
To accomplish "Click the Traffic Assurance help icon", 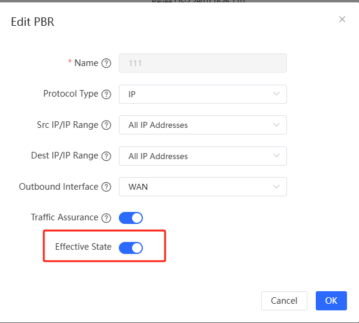I will pos(106,218).
